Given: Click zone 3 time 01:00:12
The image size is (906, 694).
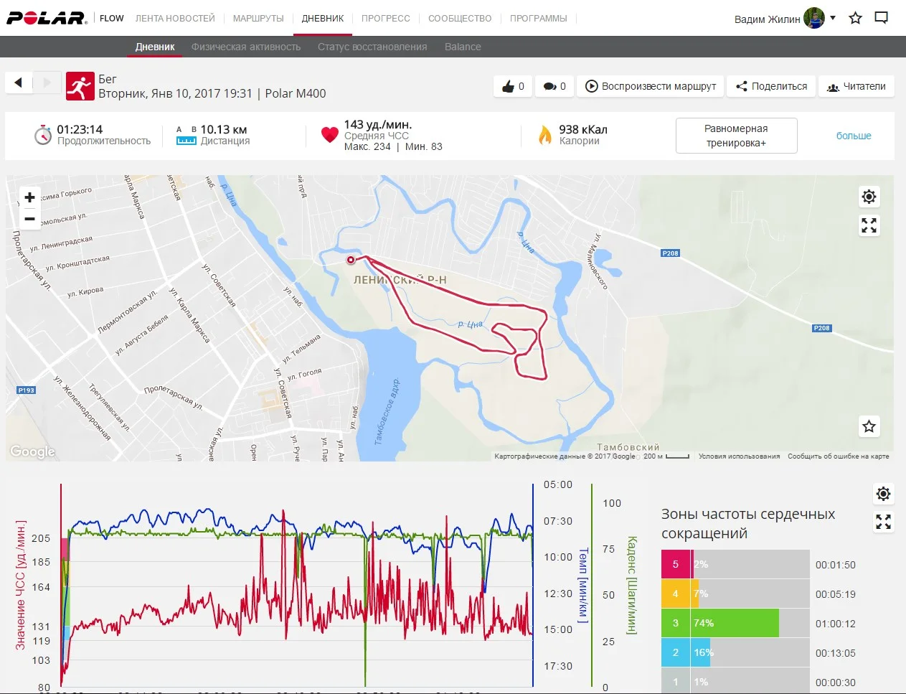Looking at the screenshot, I should pyautogui.click(x=836, y=624).
